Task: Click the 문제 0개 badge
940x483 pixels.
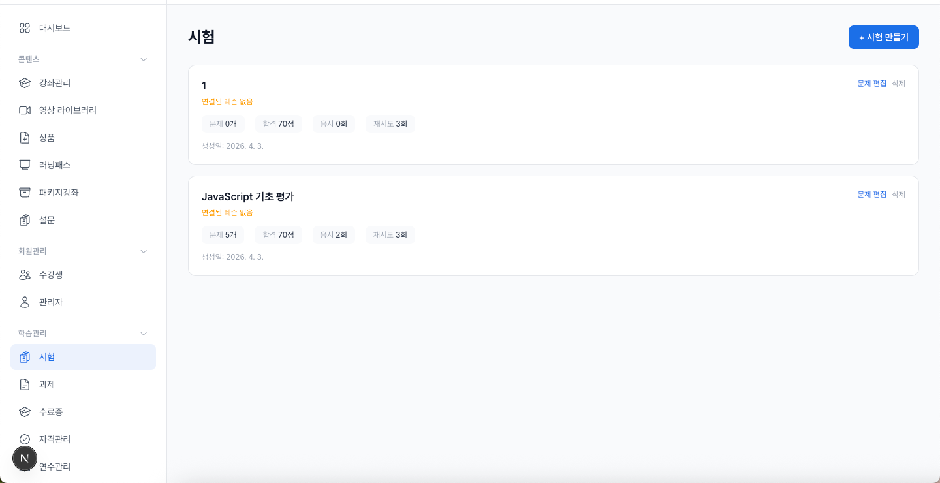Action: pos(223,123)
